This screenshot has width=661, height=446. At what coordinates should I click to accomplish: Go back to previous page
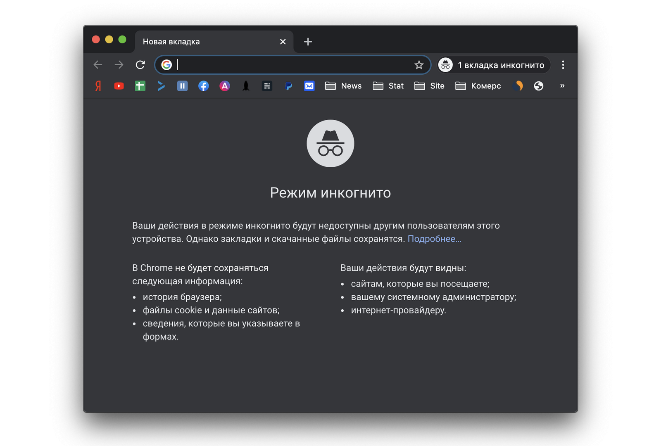point(98,65)
